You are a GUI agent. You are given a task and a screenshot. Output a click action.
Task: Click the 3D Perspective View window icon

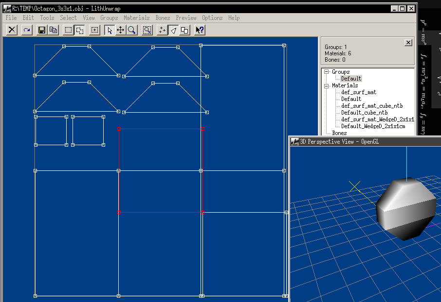294,142
